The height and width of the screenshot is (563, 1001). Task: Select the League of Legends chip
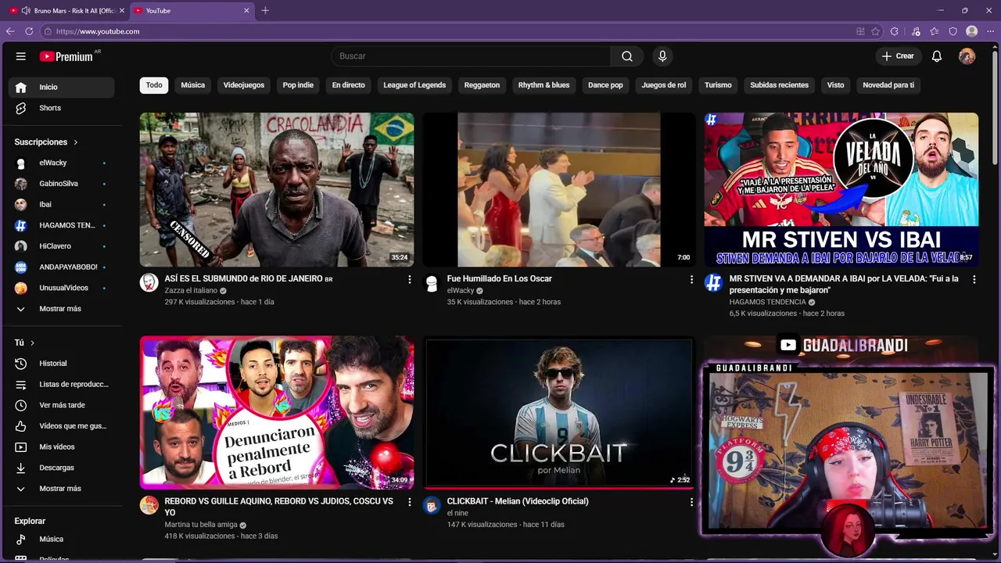click(414, 85)
